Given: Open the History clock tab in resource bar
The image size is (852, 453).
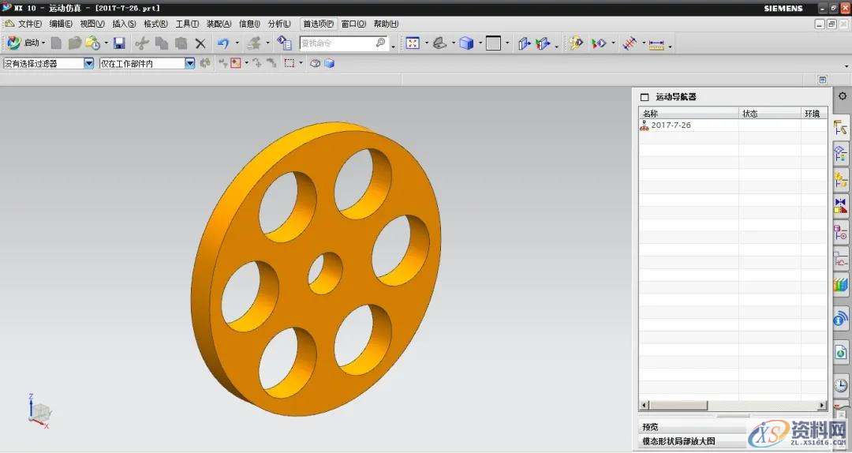Looking at the screenshot, I should (841, 385).
